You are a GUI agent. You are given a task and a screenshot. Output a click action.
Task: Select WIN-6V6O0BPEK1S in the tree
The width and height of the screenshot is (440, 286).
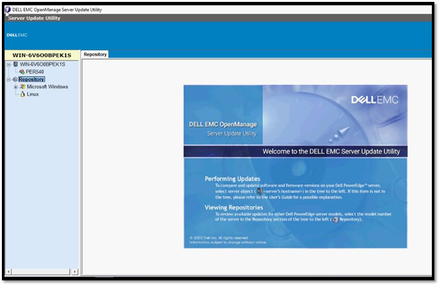[x=43, y=64]
